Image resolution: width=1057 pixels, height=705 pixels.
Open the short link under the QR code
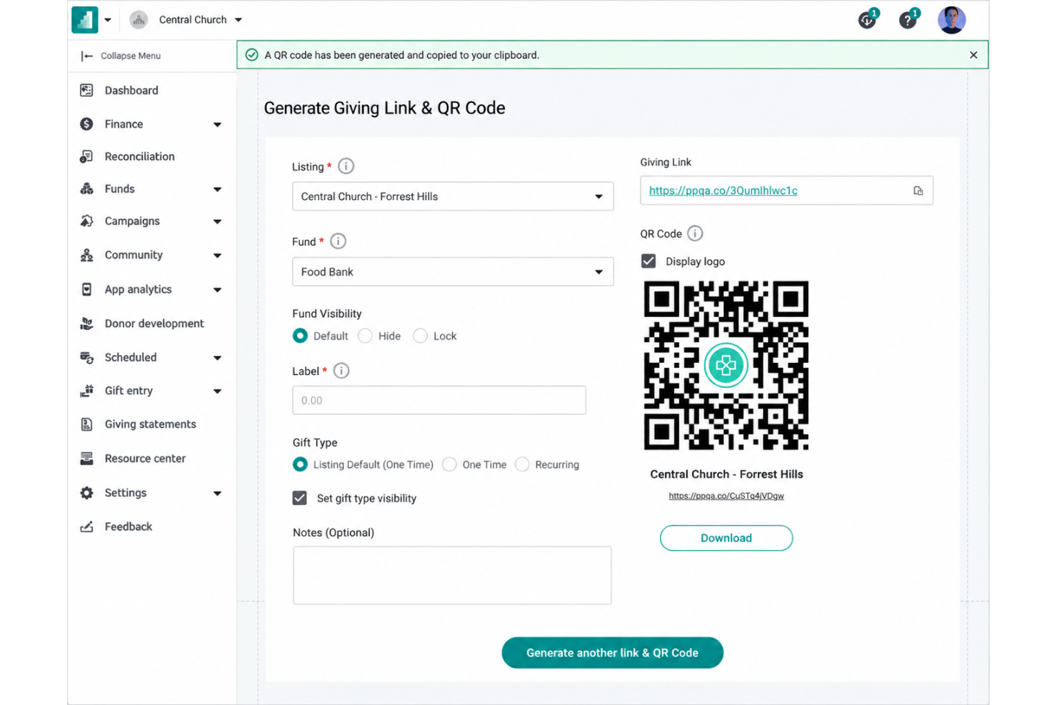[x=726, y=496]
